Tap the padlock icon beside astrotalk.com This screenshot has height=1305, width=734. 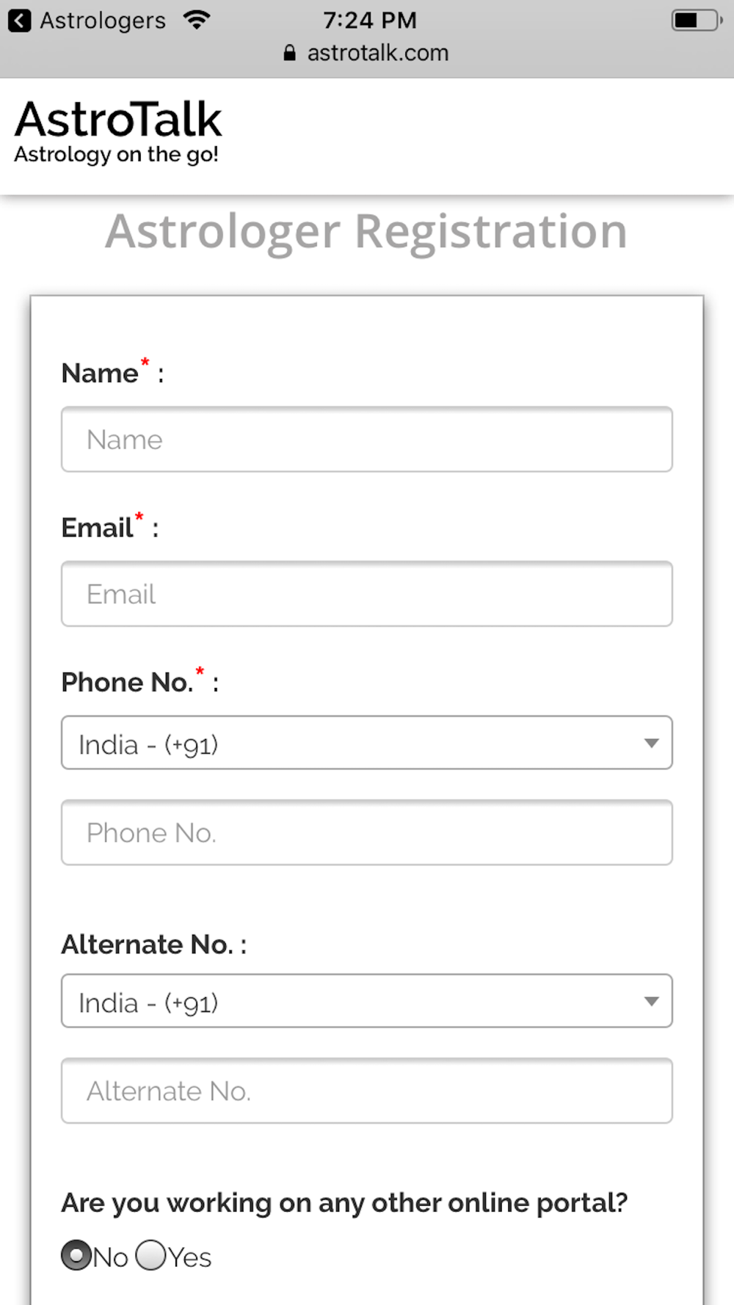(x=290, y=53)
